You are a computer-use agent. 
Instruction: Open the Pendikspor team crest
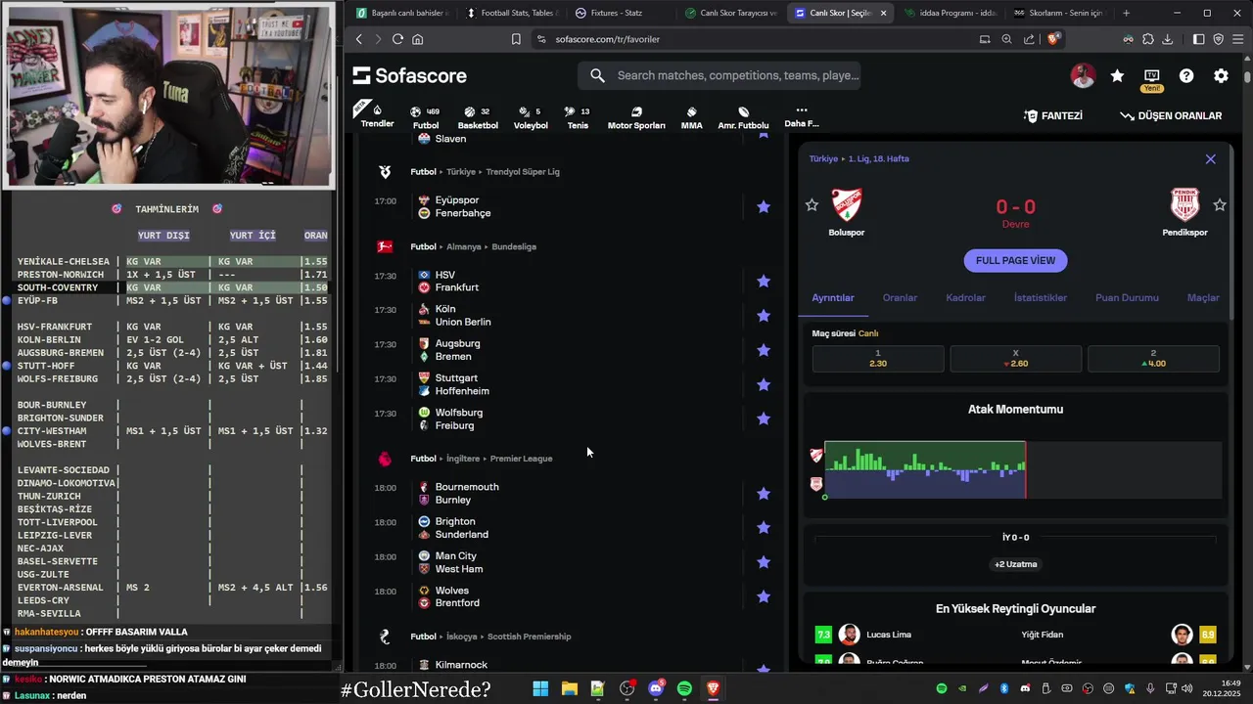tap(1184, 204)
